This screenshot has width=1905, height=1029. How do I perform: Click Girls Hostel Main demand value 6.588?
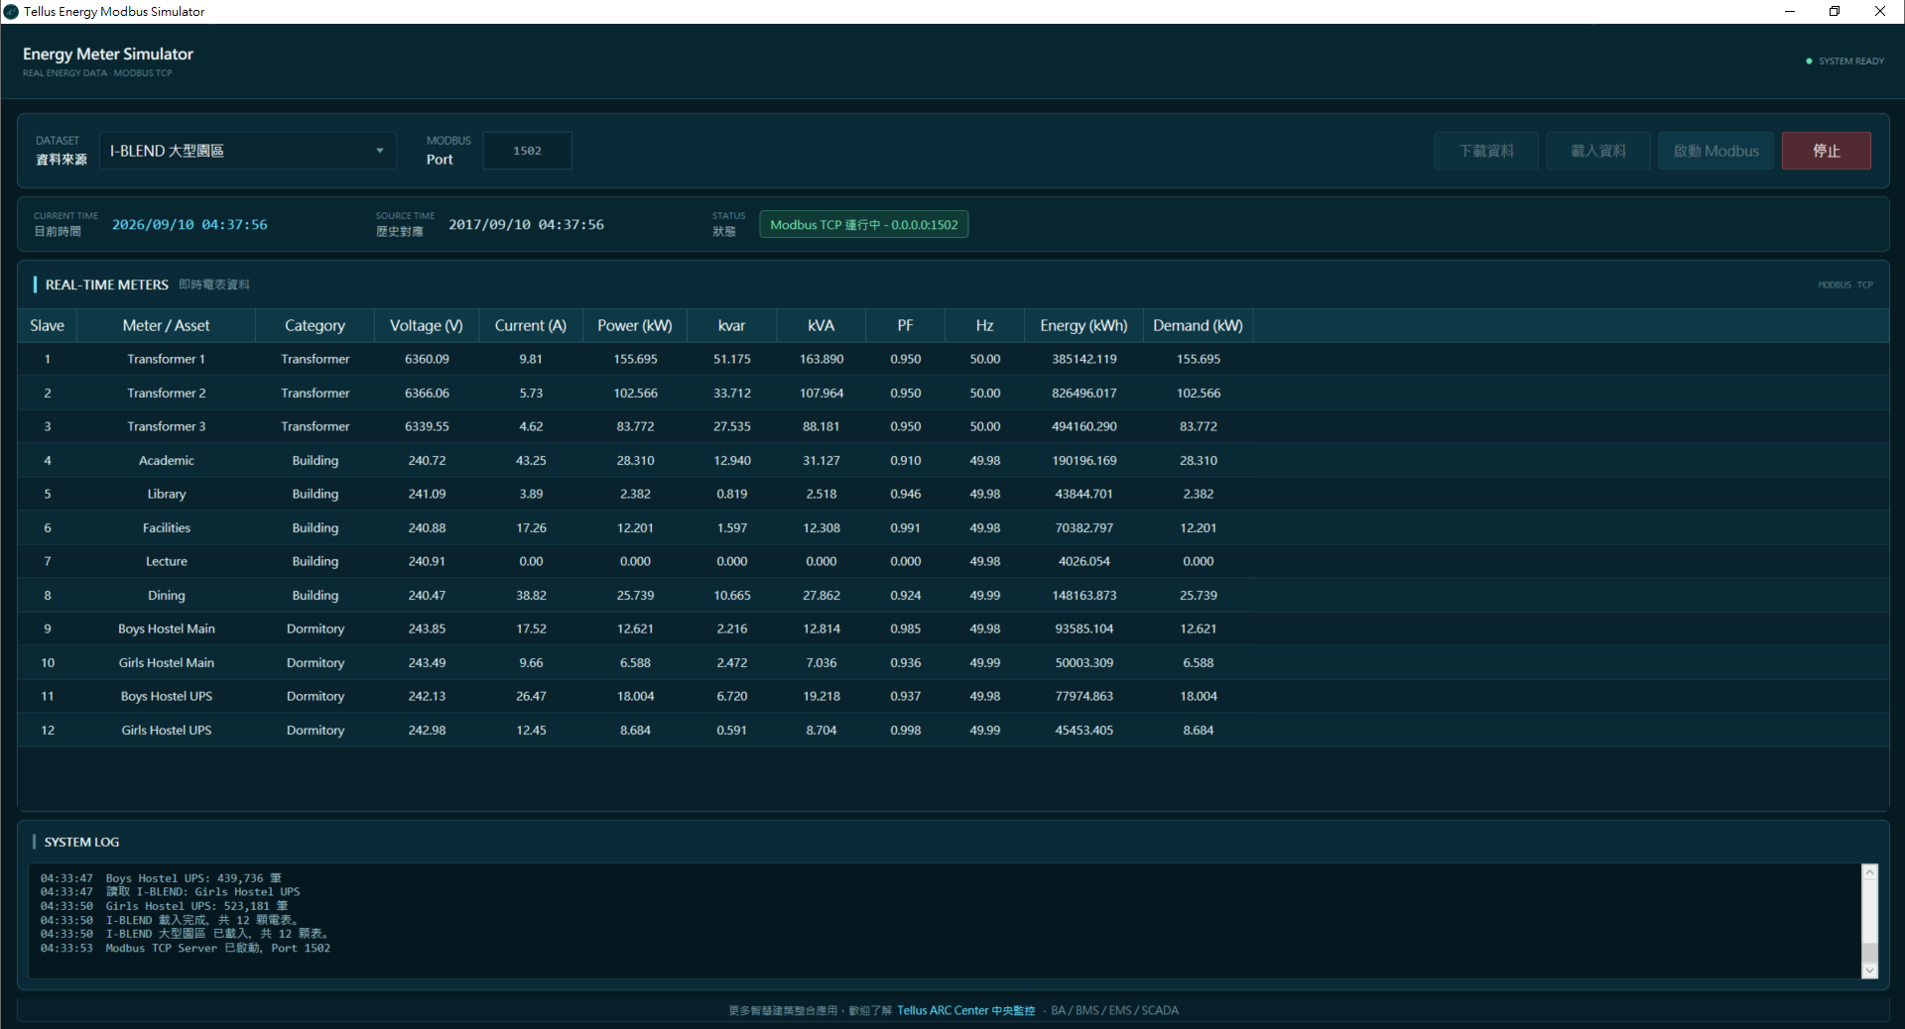(1199, 662)
